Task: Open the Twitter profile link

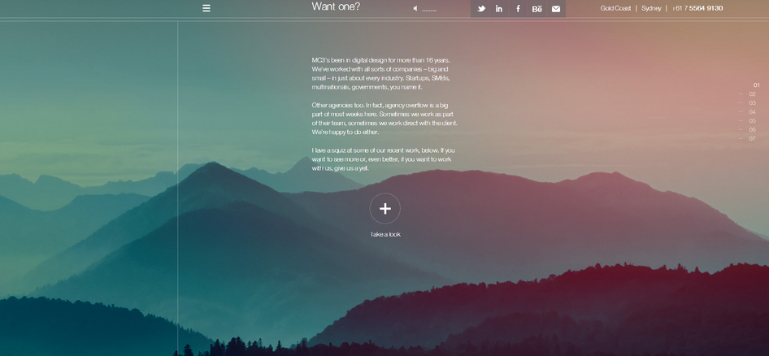Action: tap(481, 9)
